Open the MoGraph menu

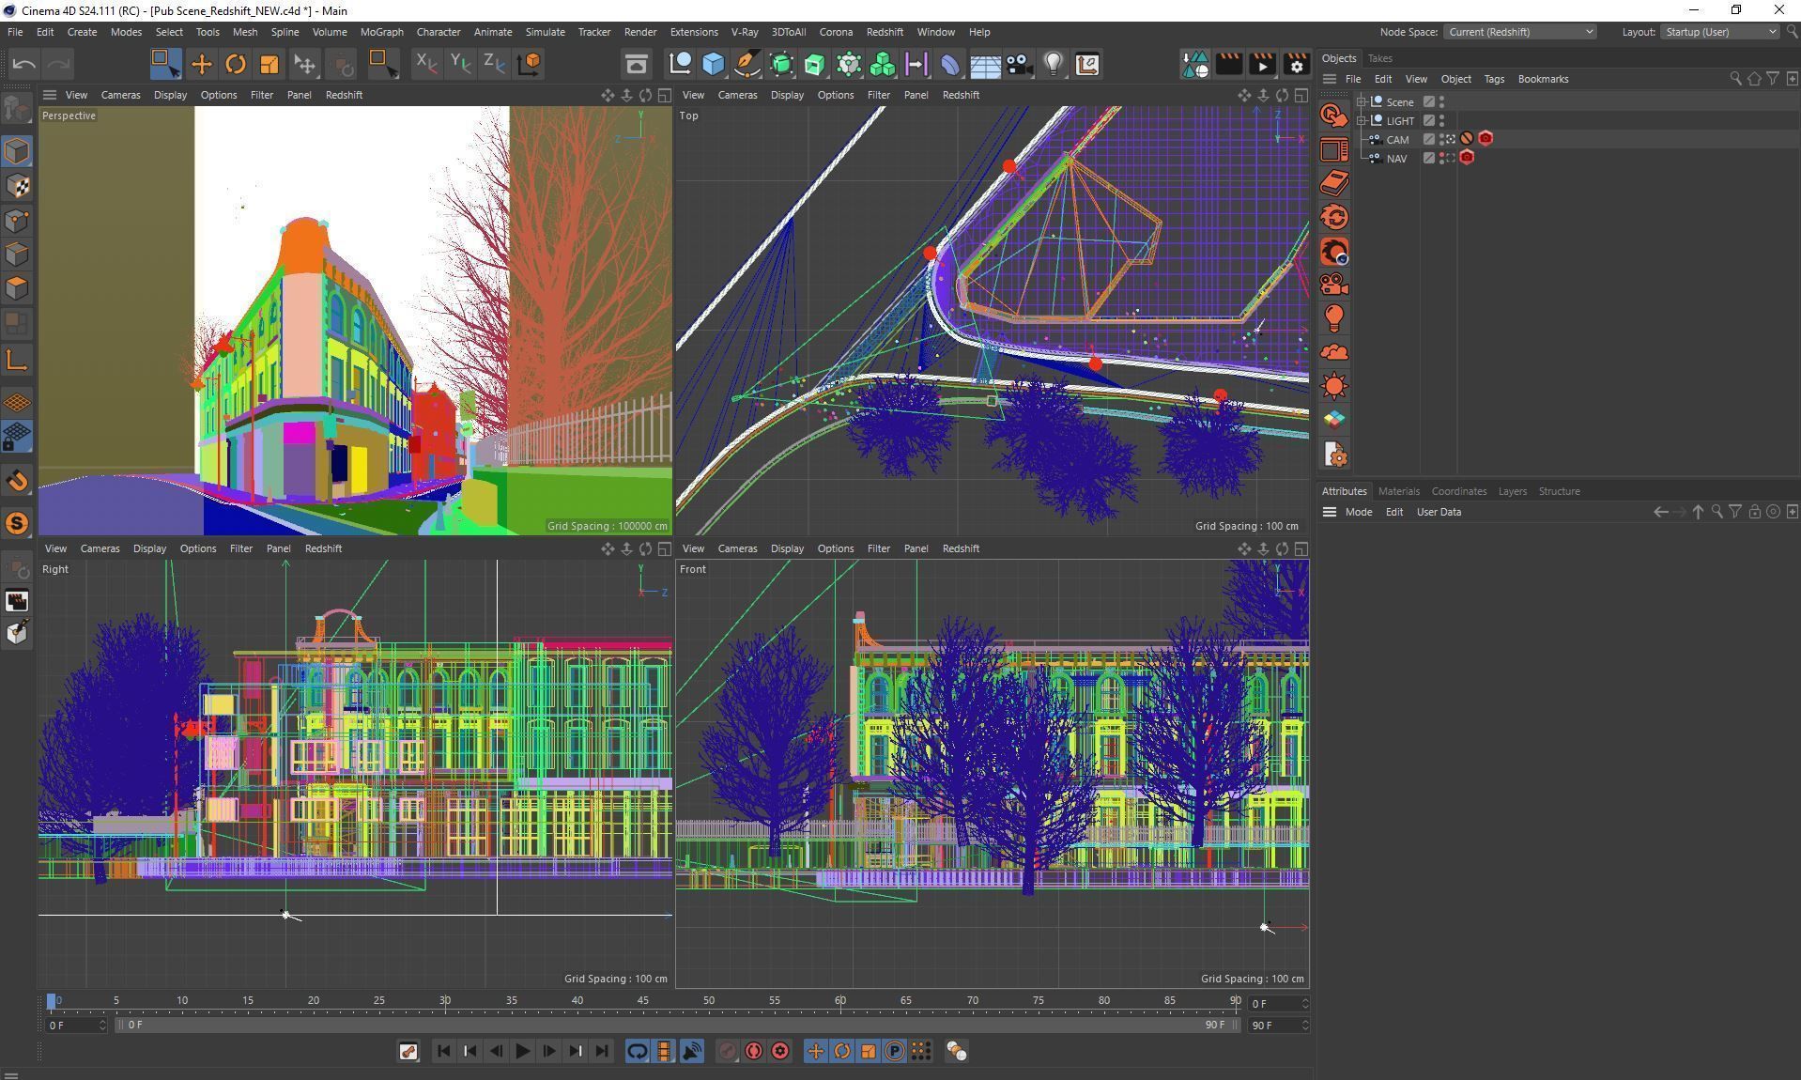point(381,32)
